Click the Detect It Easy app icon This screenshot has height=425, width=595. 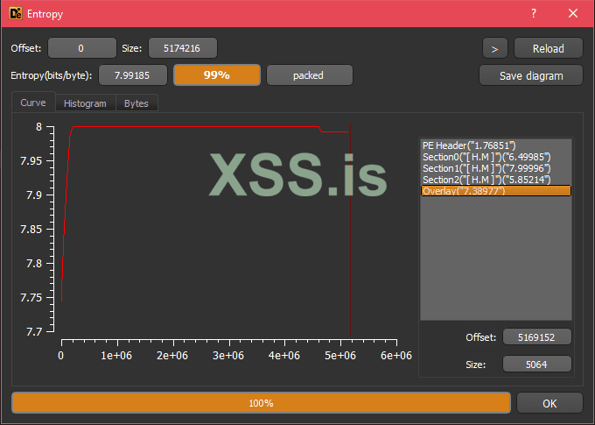tap(16, 13)
